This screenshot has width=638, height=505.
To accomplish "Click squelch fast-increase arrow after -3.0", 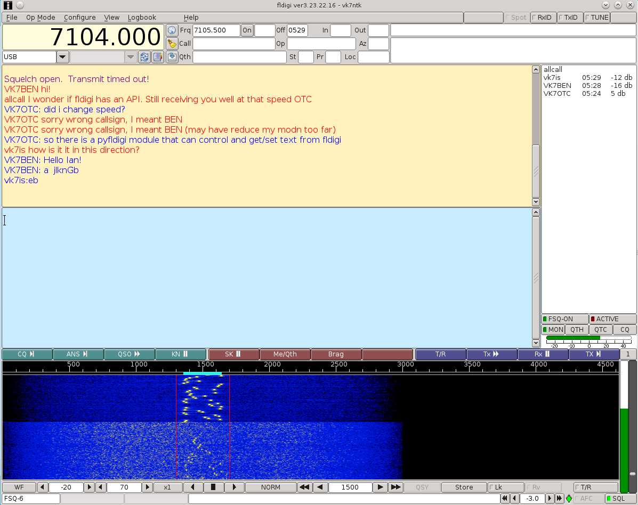I will click(x=559, y=499).
